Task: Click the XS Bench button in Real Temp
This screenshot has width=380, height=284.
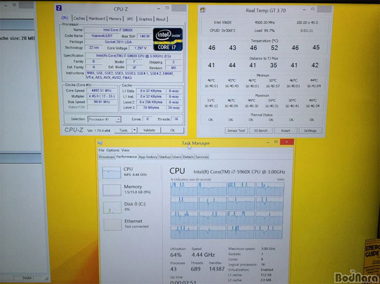Action: point(261,130)
